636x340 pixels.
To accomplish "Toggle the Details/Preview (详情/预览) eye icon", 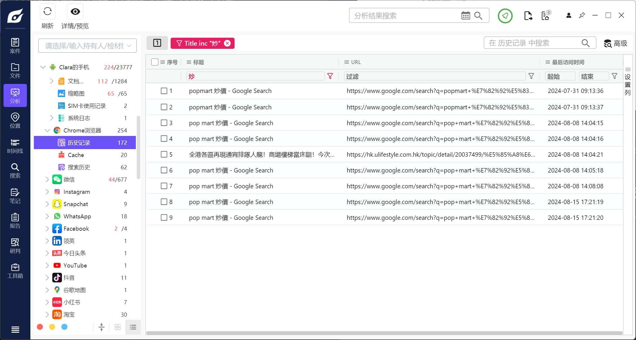I will pos(75,12).
